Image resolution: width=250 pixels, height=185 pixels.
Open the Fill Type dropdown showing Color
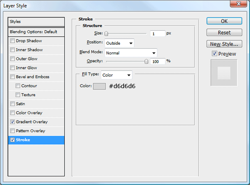pos(117,75)
